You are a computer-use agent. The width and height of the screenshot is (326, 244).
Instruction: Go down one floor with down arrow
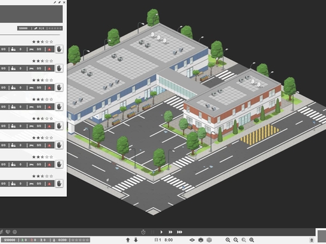coord(136,240)
